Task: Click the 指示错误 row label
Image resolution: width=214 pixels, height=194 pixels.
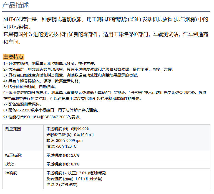Action: (14, 155)
